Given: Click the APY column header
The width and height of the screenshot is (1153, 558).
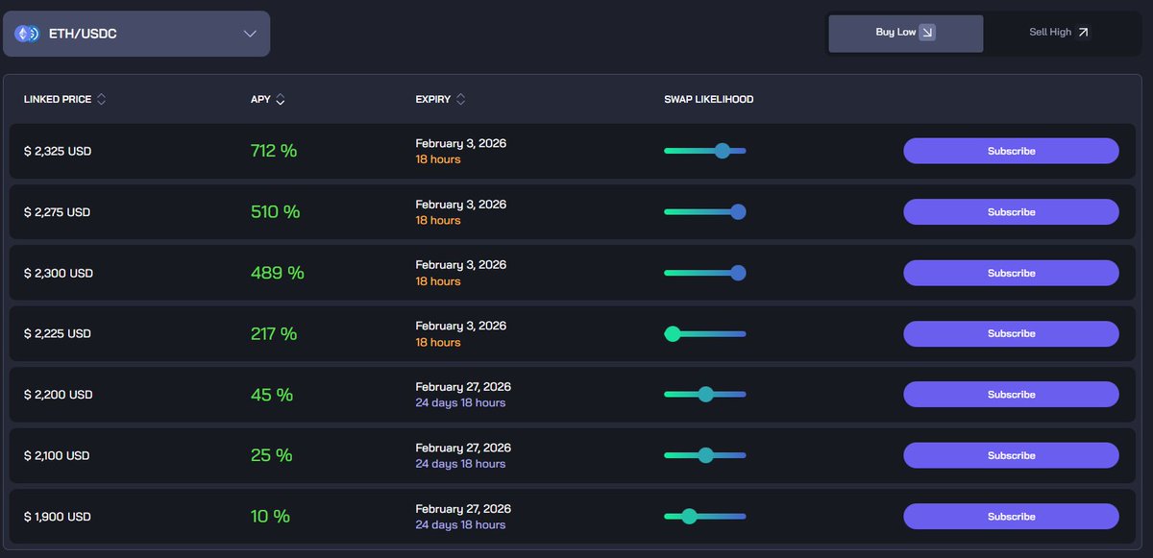Looking at the screenshot, I should coord(260,99).
